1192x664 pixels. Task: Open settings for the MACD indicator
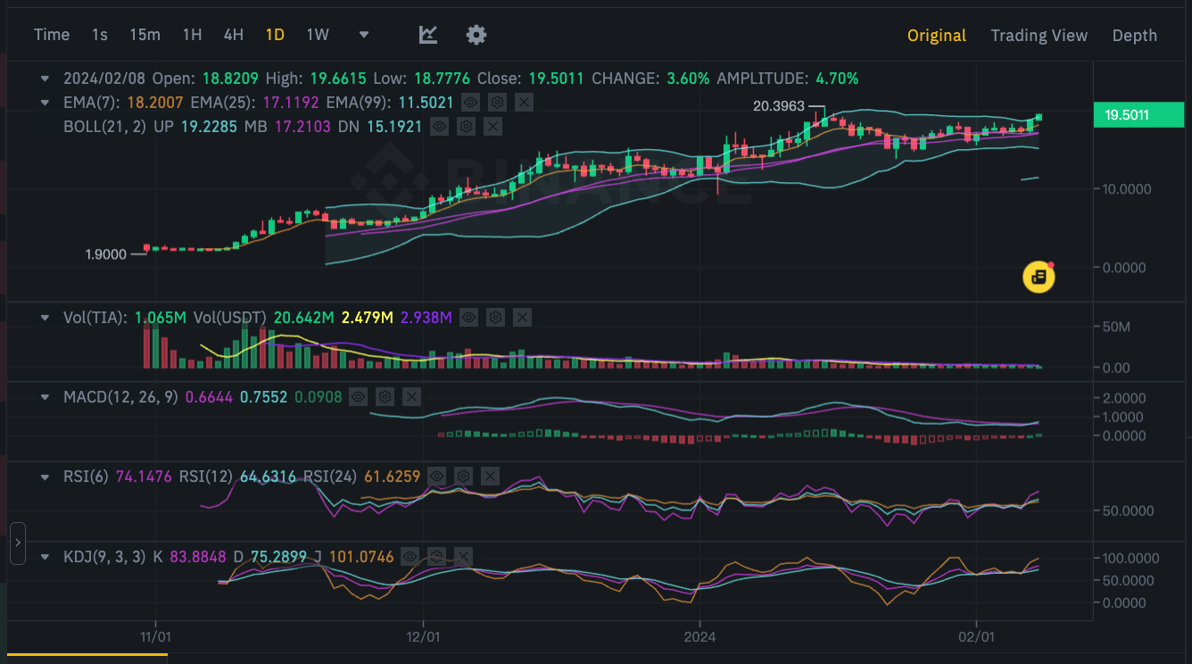click(385, 396)
